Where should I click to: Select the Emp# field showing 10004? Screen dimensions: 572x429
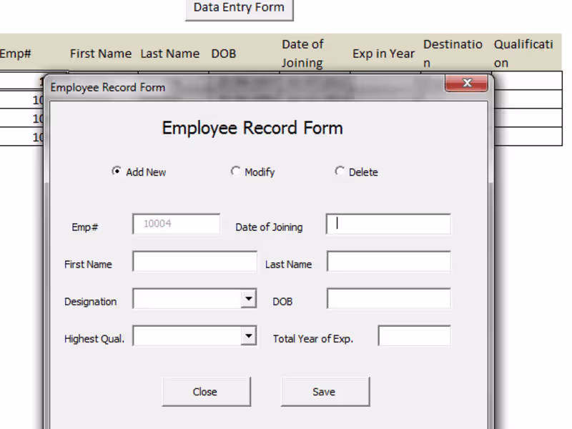tap(176, 224)
